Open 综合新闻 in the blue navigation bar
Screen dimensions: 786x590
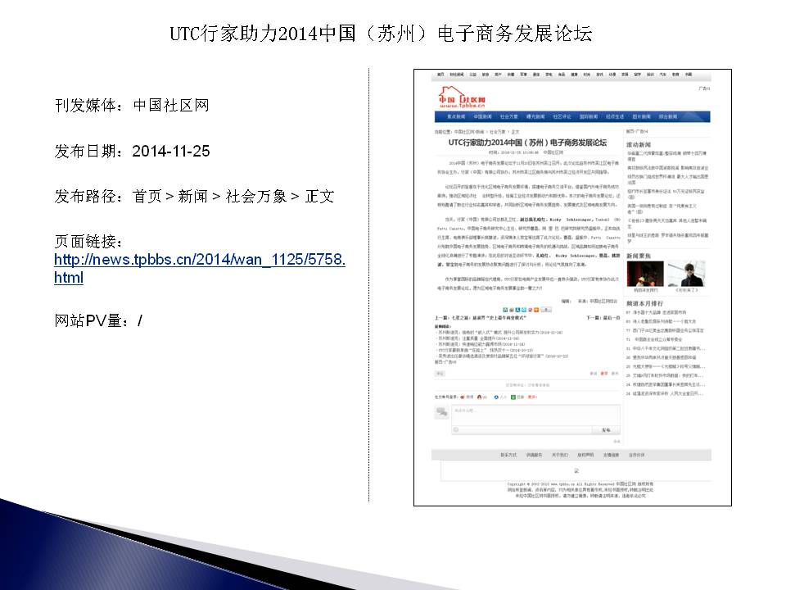point(668,117)
